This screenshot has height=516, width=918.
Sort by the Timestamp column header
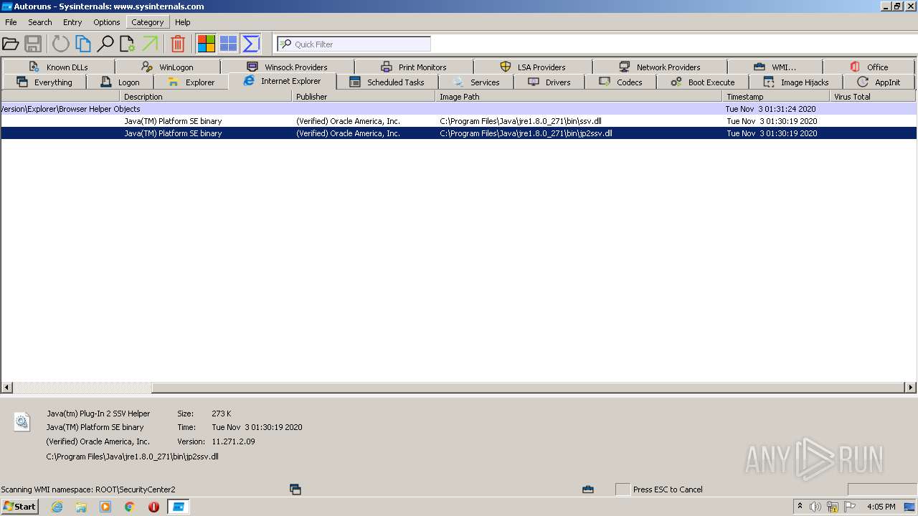tap(776, 96)
